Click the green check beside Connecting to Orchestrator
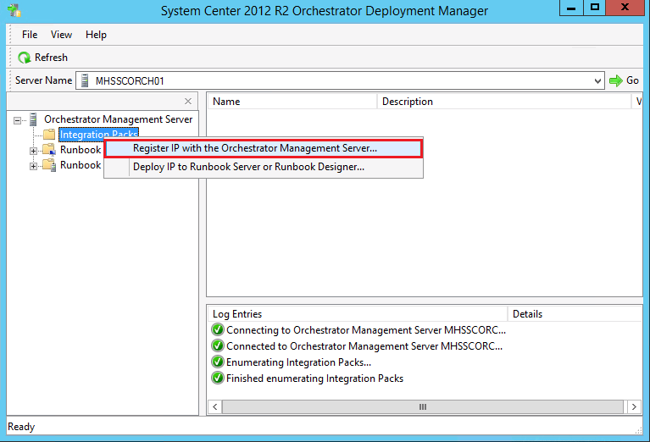 [218, 329]
